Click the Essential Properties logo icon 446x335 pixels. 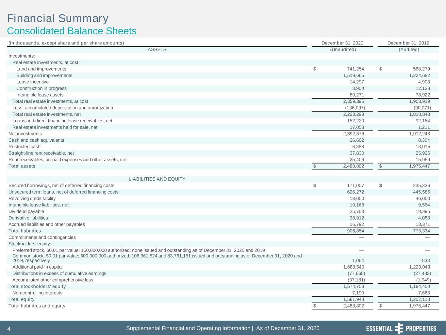pyautogui.click(x=399, y=328)
